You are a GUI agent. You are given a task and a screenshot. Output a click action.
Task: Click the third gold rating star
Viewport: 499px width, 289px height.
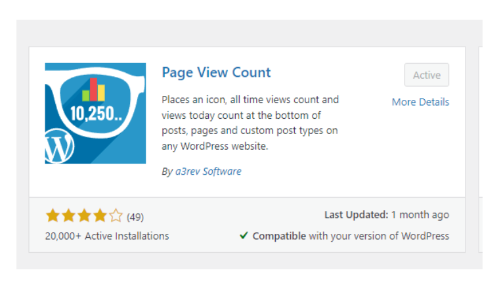click(x=84, y=215)
